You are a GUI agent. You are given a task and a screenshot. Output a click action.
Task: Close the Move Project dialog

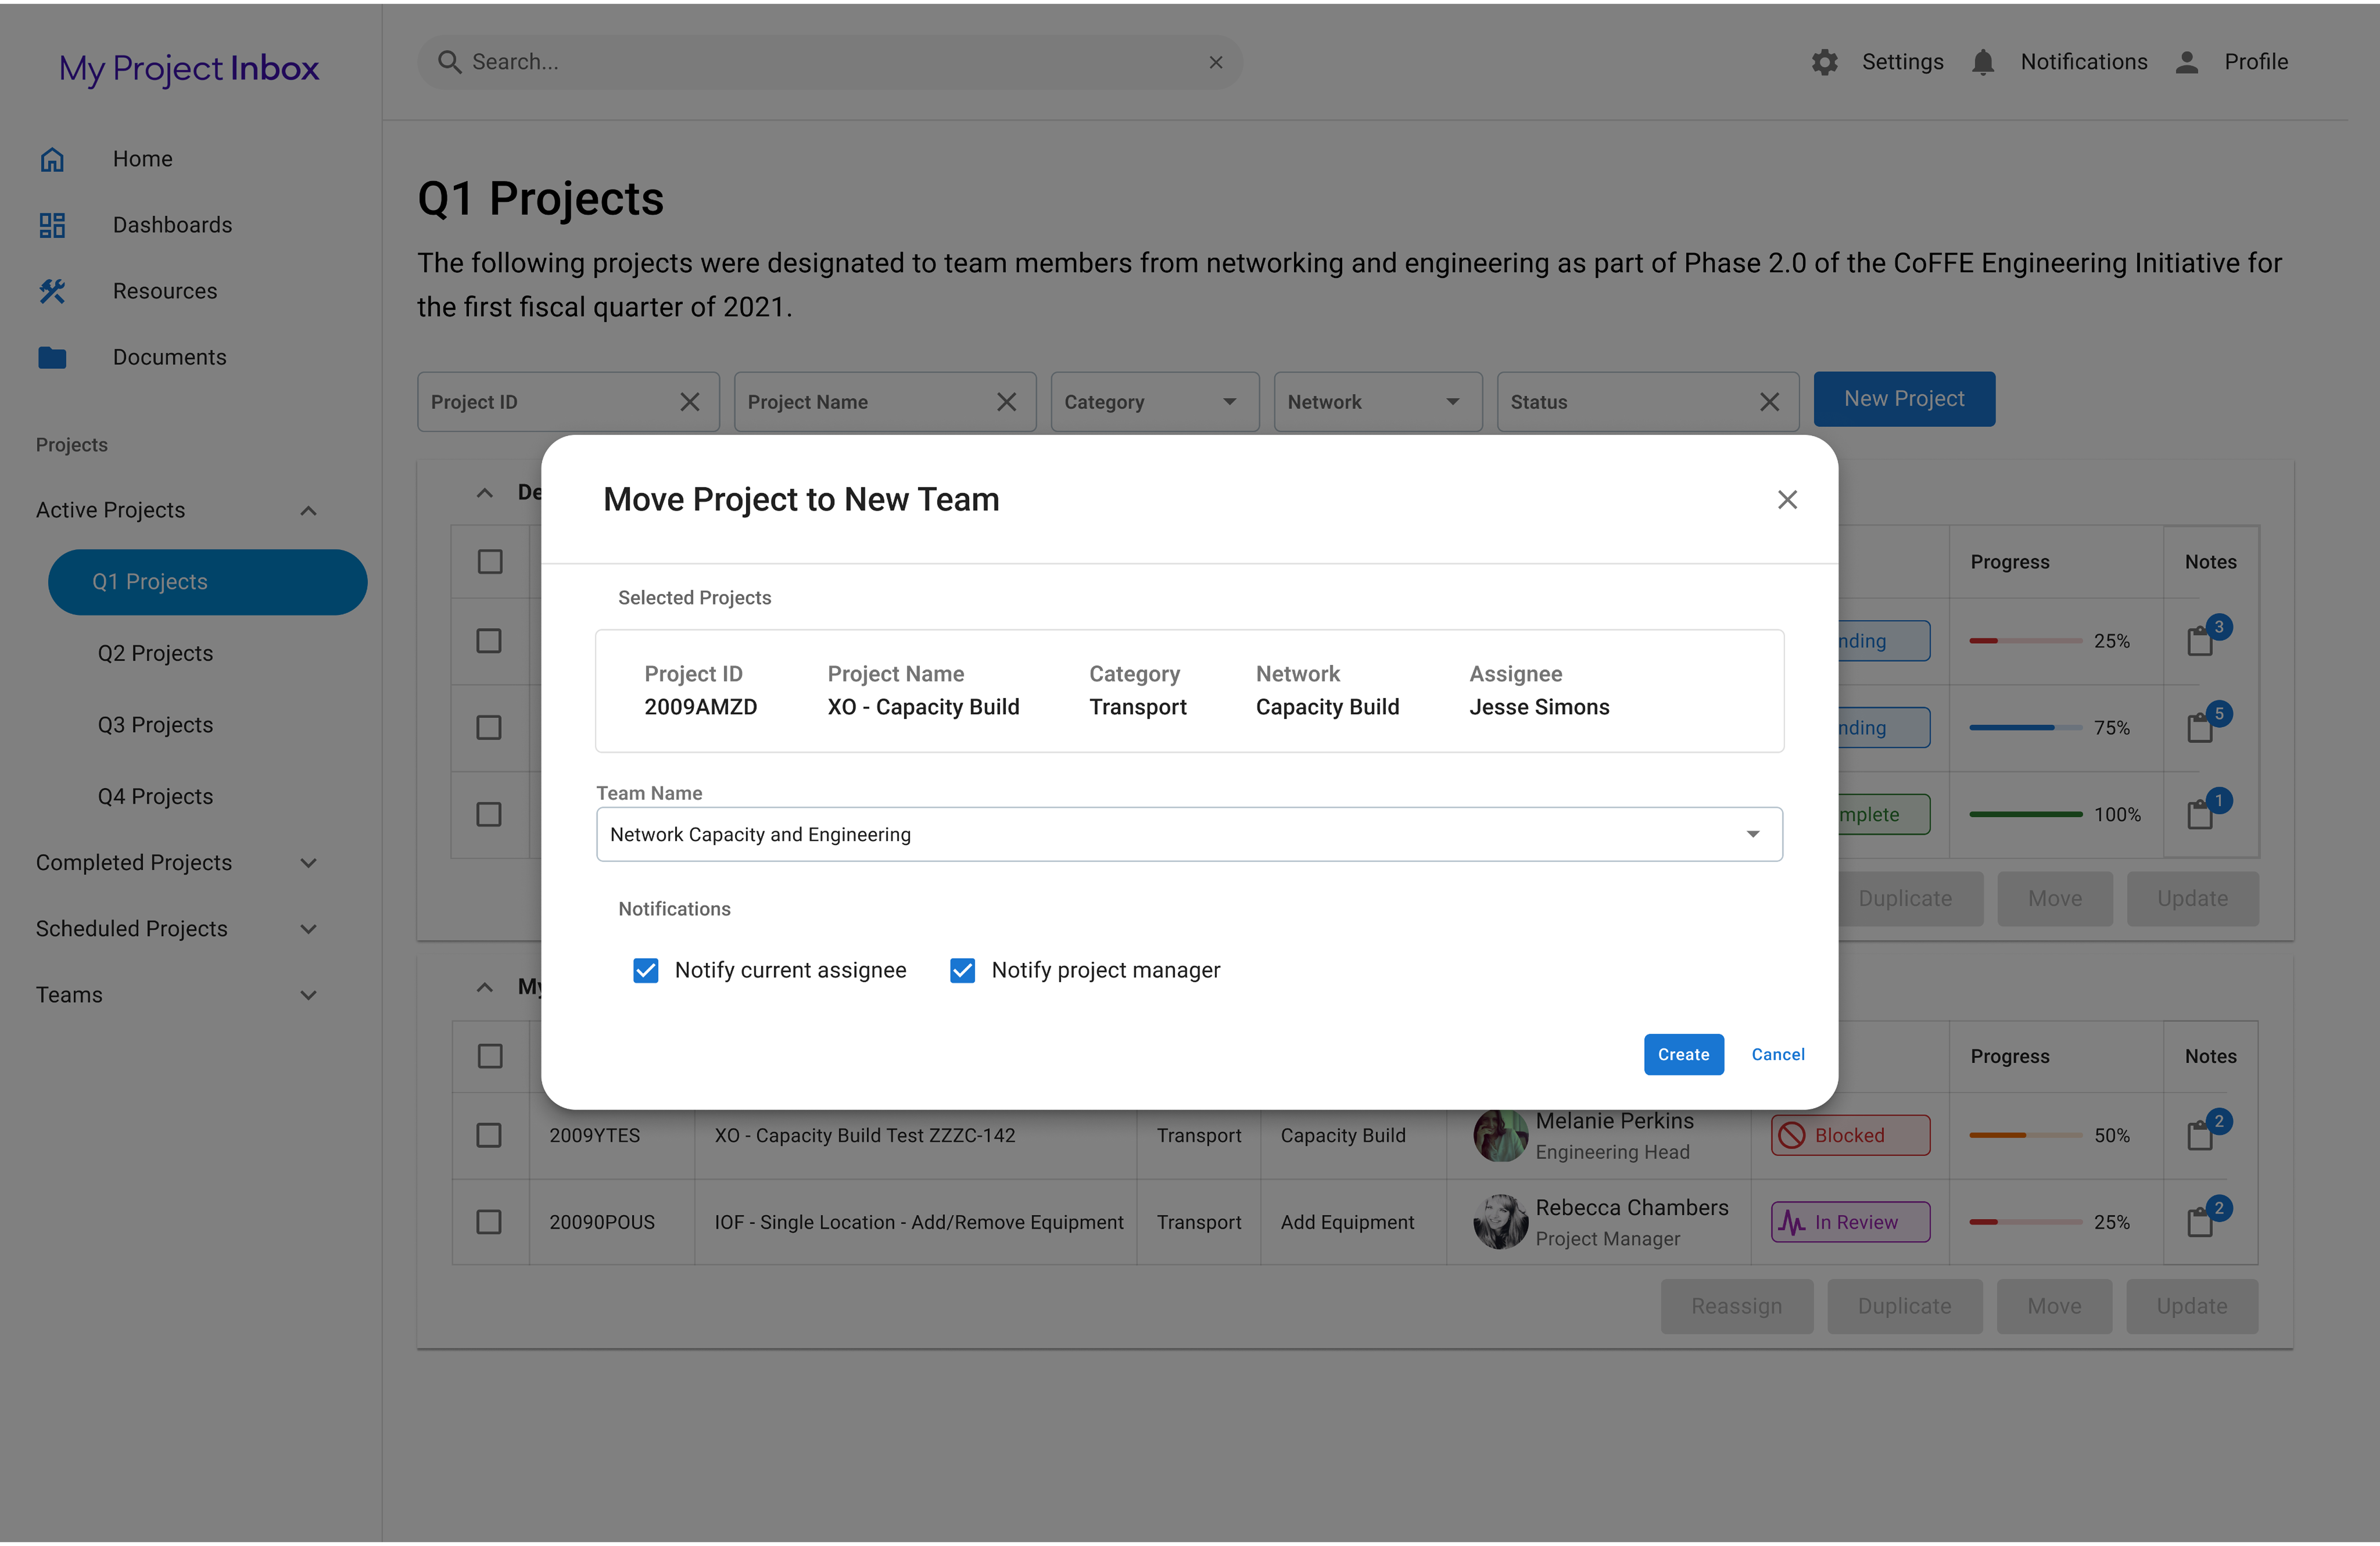(1787, 499)
